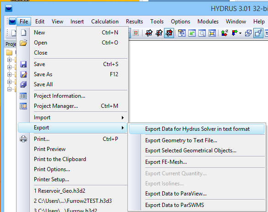The height and width of the screenshot is (212, 268).
Task: Click the colored arrows view direction icon
Action: 235,33
